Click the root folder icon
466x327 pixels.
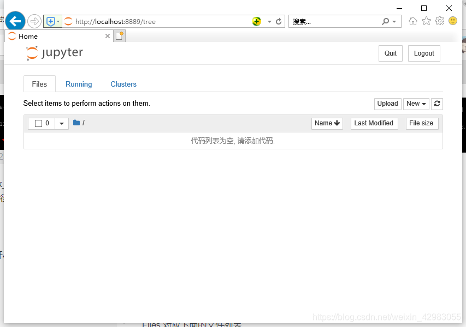pyautogui.click(x=76, y=123)
